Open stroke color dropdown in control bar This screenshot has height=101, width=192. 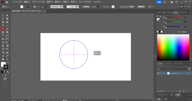tap(31, 7)
